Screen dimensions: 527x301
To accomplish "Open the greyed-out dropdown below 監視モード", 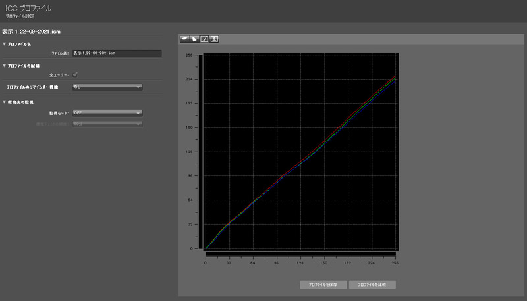I will click(x=107, y=124).
